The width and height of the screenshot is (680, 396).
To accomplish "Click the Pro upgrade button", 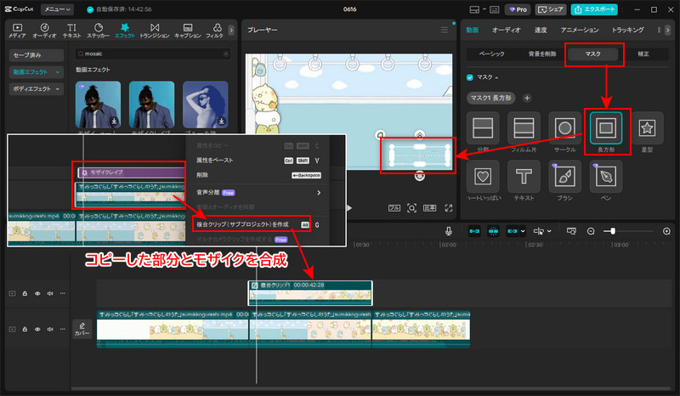I will [x=518, y=9].
